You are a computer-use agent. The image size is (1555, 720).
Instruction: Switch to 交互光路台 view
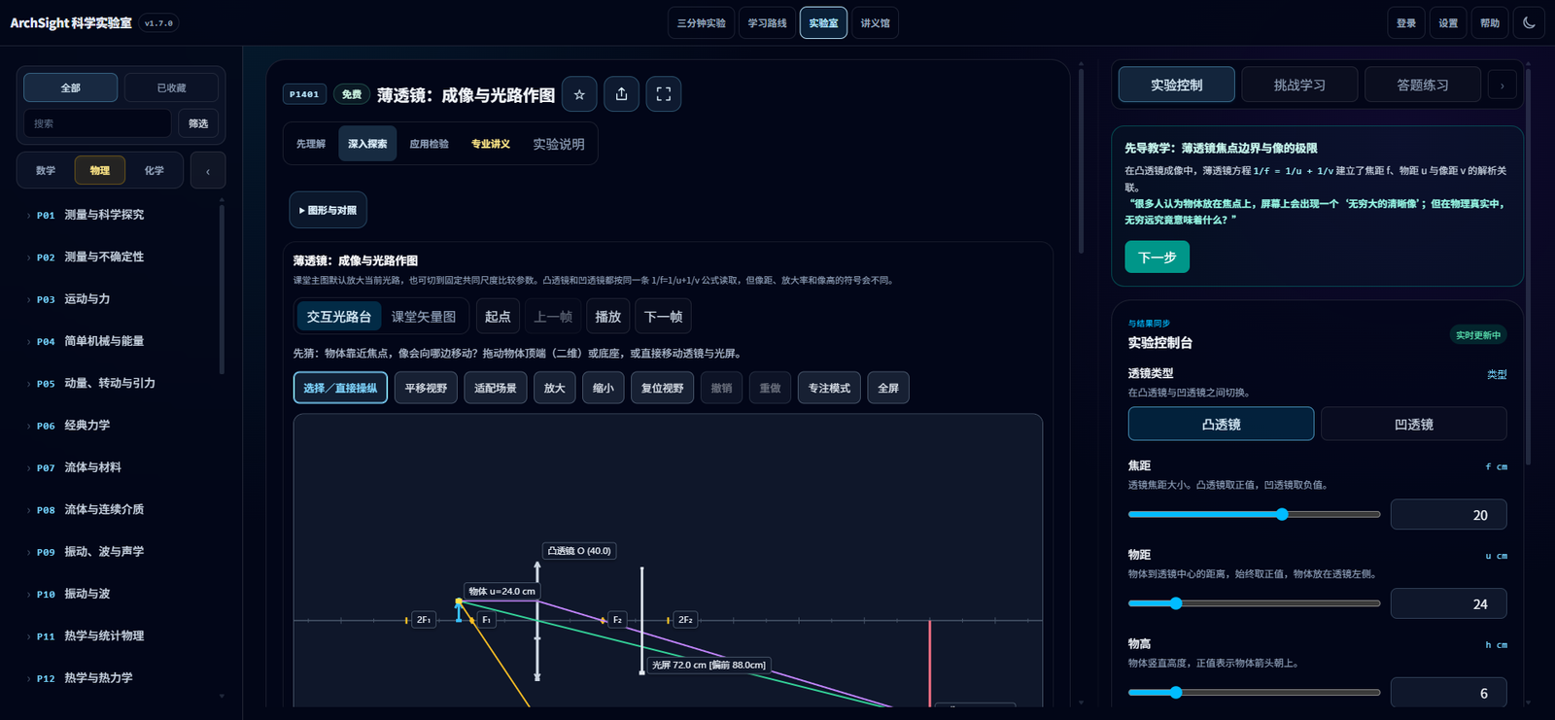(x=338, y=317)
